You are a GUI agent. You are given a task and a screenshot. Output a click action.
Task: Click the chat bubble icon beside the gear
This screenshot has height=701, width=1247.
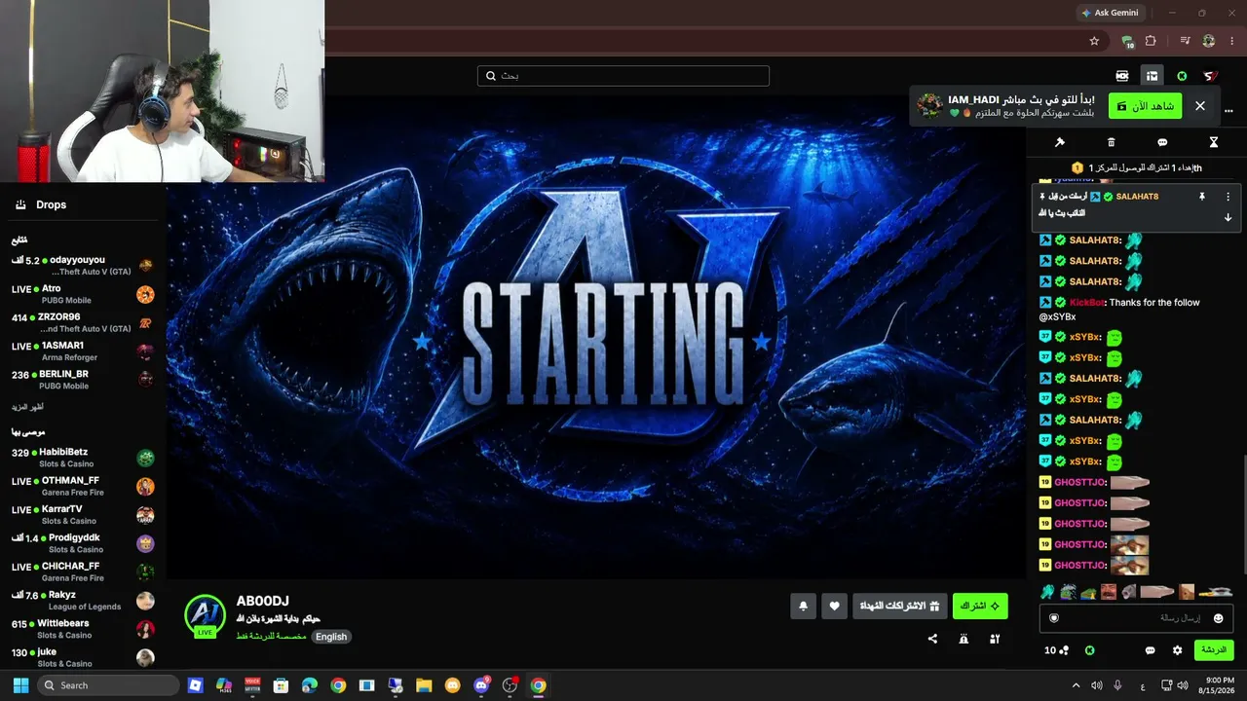click(1151, 650)
